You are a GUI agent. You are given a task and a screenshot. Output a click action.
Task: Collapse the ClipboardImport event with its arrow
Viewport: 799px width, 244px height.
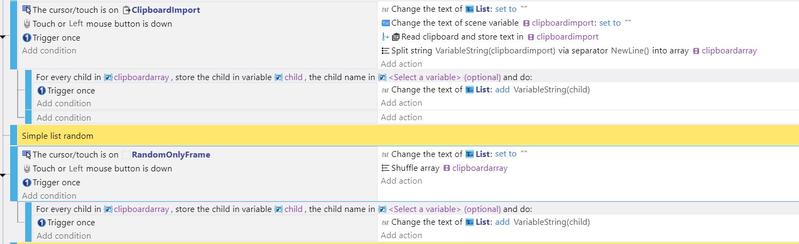click(x=3, y=37)
